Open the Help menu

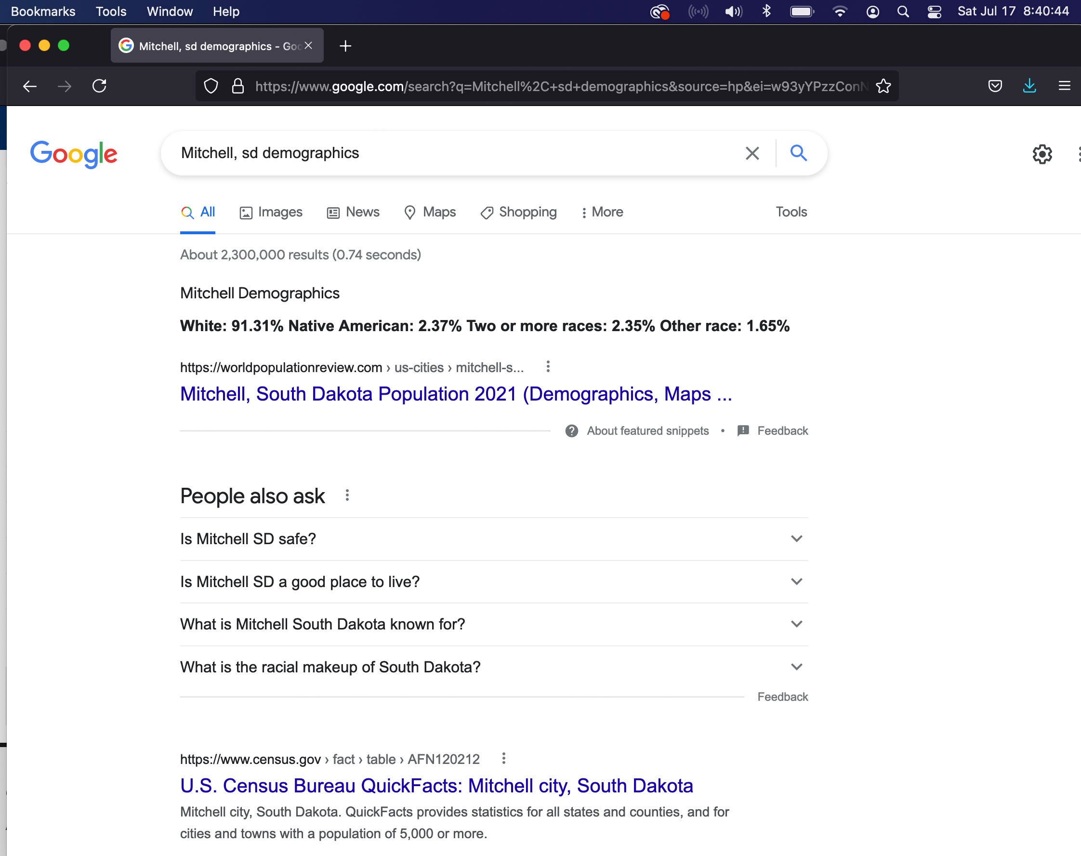click(226, 12)
